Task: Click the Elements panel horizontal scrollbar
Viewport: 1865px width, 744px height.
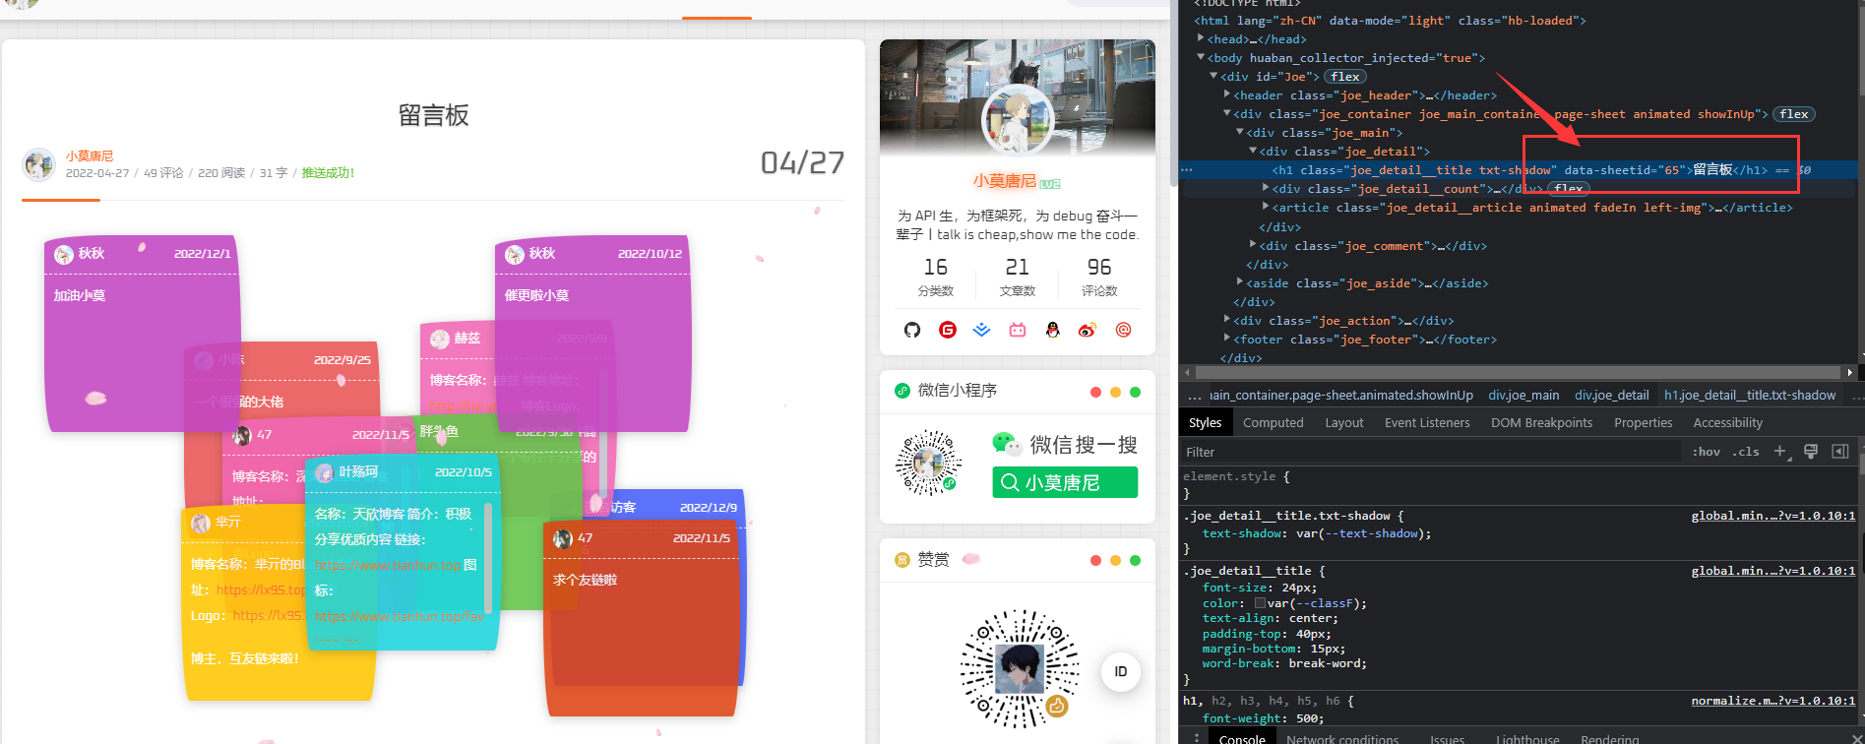Action: point(1519,373)
